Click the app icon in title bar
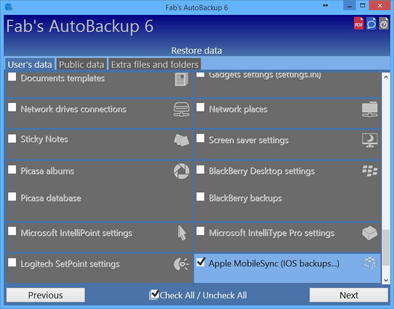This screenshot has height=309, width=394. point(9,7)
